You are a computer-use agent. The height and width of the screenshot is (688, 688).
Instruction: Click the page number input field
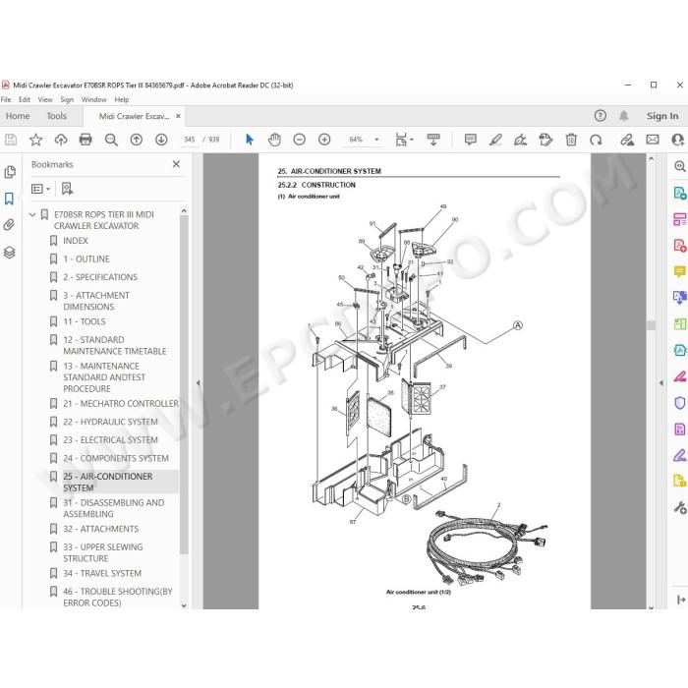[x=189, y=140]
